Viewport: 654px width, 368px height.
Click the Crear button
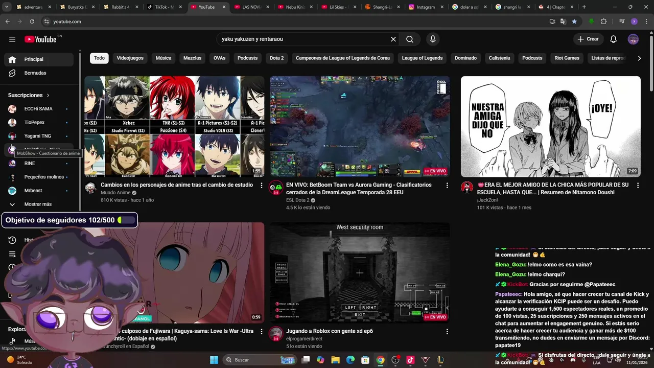point(588,39)
